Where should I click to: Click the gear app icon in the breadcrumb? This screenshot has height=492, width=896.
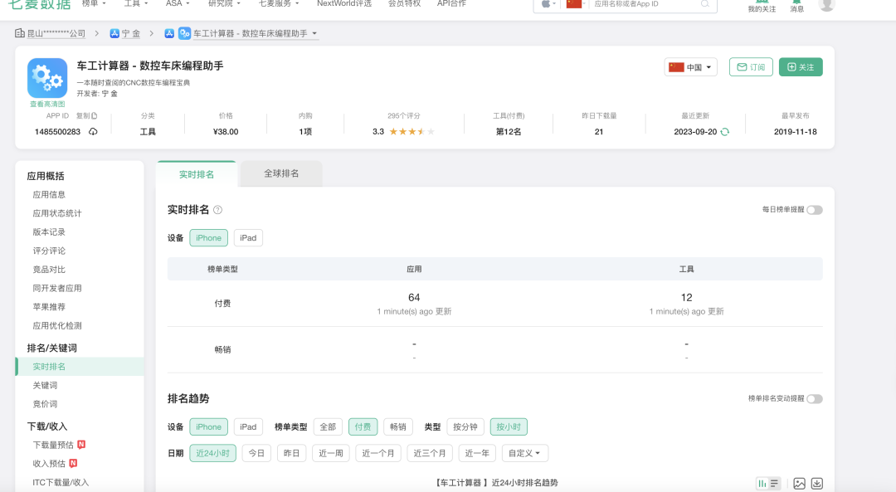[184, 34]
